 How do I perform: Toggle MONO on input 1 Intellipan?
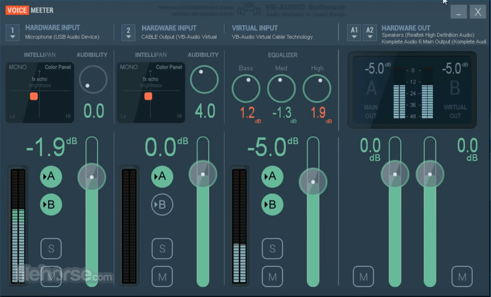(x=18, y=67)
